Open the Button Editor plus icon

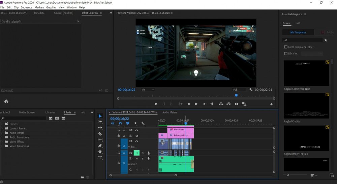[271, 104]
